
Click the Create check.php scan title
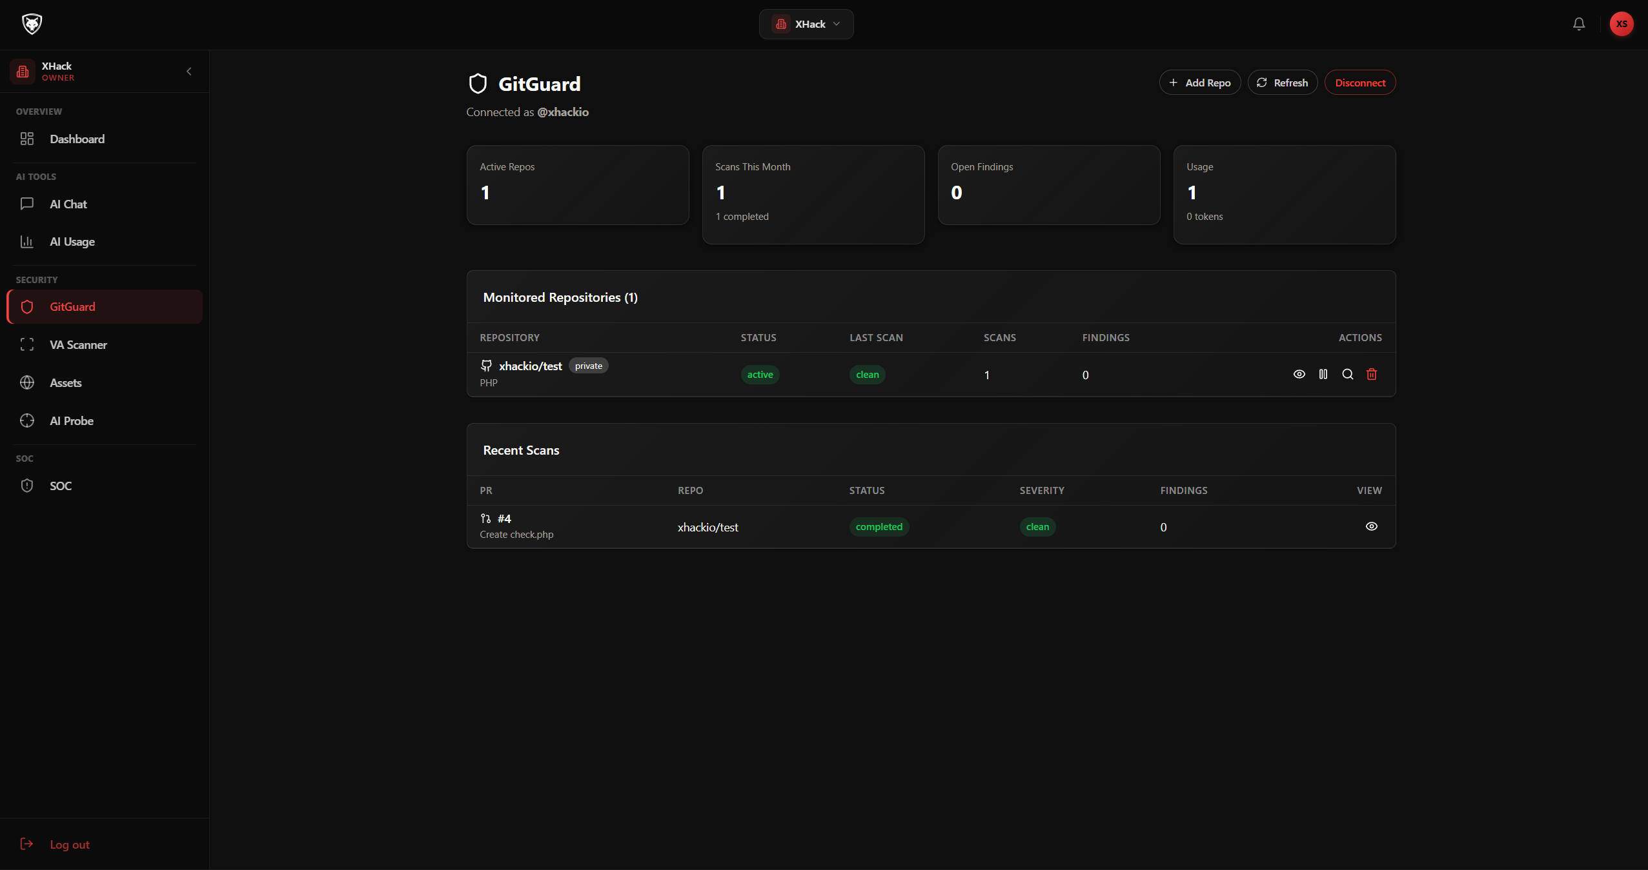[x=516, y=535]
